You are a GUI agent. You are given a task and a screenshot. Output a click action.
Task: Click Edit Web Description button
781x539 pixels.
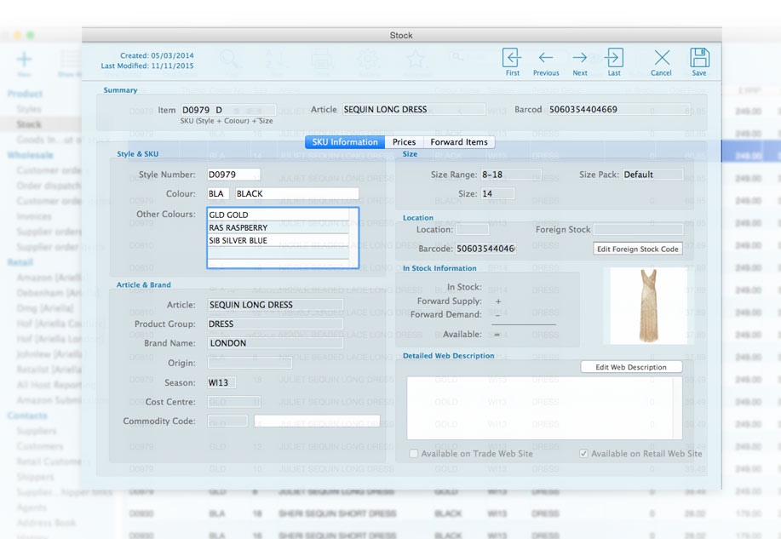(x=631, y=367)
